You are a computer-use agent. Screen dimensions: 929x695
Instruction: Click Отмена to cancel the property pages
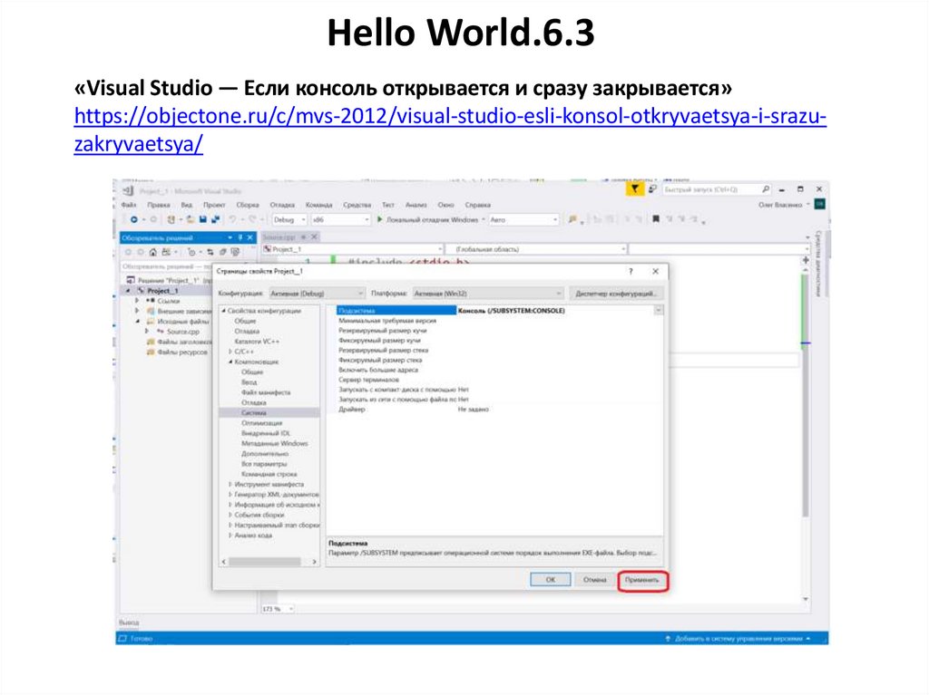pos(594,580)
